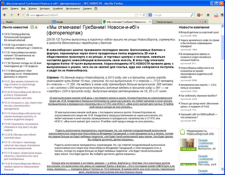Open 17:41 Новосибирское метро news item
The width and height of the screenshot is (225, 175).
point(20,55)
